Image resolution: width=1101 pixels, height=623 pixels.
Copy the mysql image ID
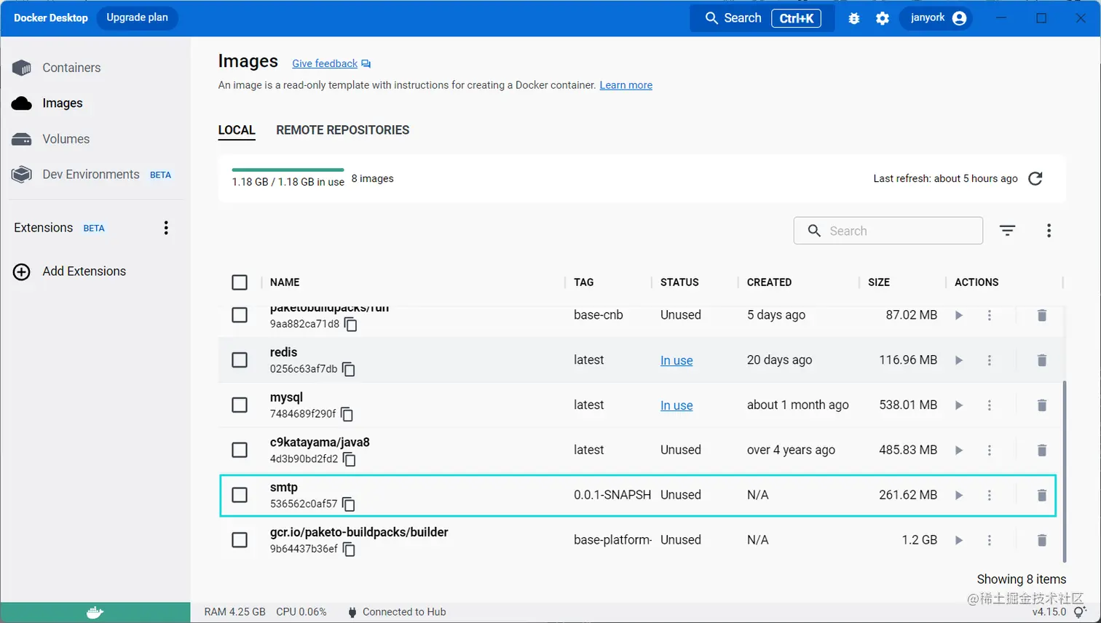pyautogui.click(x=347, y=414)
